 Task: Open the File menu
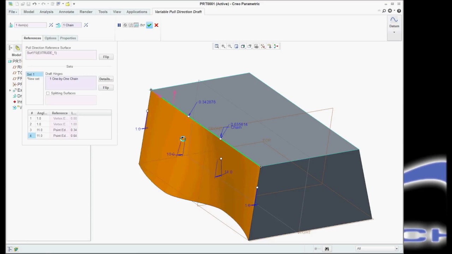(x=13, y=12)
